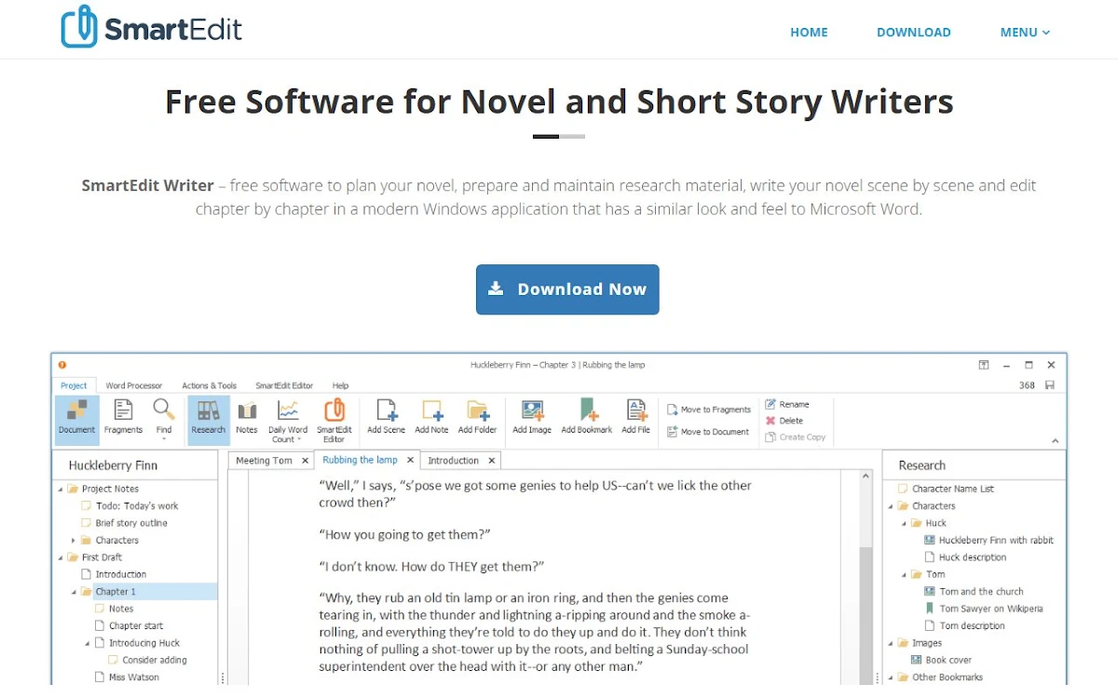The width and height of the screenshot is (1118, 698).
Task: Click the Add Note icon
Action: [431, 416]
